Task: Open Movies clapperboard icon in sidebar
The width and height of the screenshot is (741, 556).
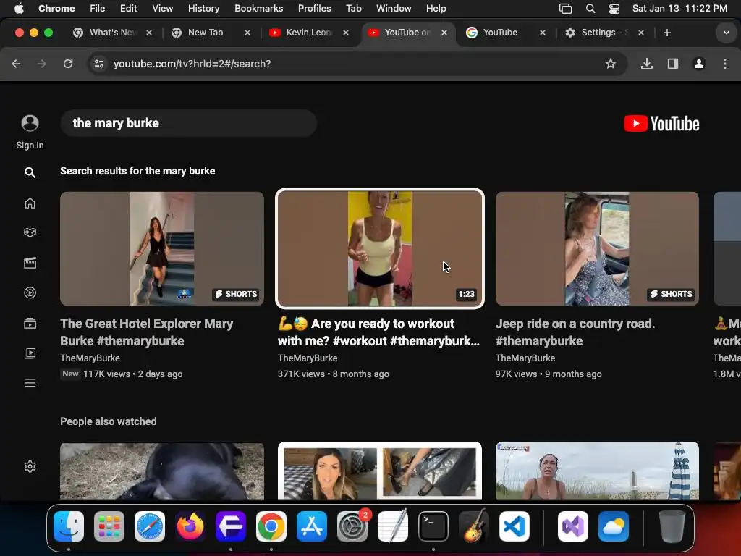Action: click(30, 263)
